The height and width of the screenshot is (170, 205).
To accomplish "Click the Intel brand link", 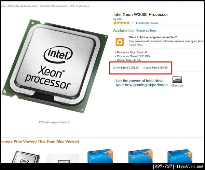I will click(120, 19).
